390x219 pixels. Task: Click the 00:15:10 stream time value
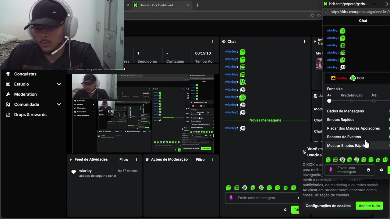click(x=203, y=53)
